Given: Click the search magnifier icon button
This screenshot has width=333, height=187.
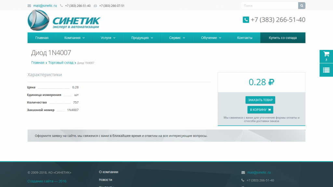Looking at the screenshot, I should click(302, 6).
